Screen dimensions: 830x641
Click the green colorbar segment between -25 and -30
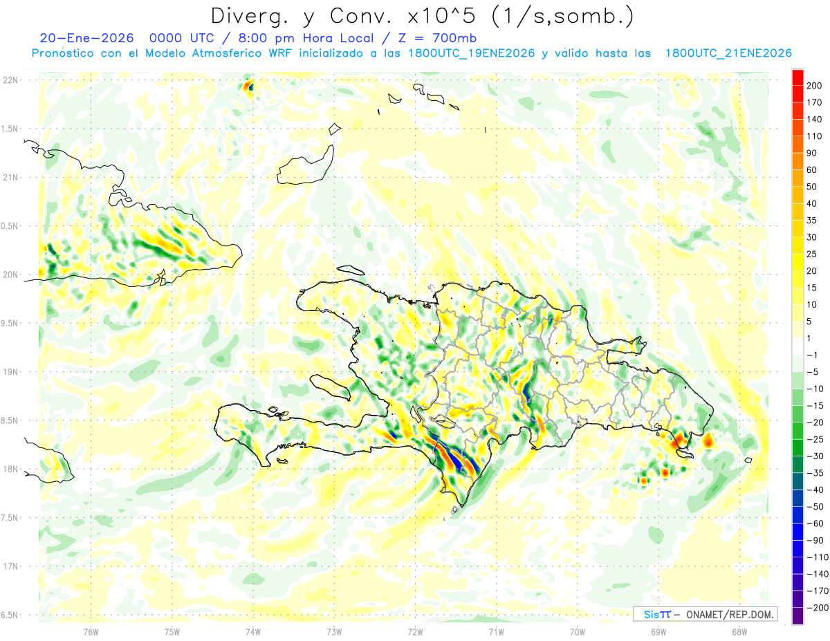click(x=797, y=448)
